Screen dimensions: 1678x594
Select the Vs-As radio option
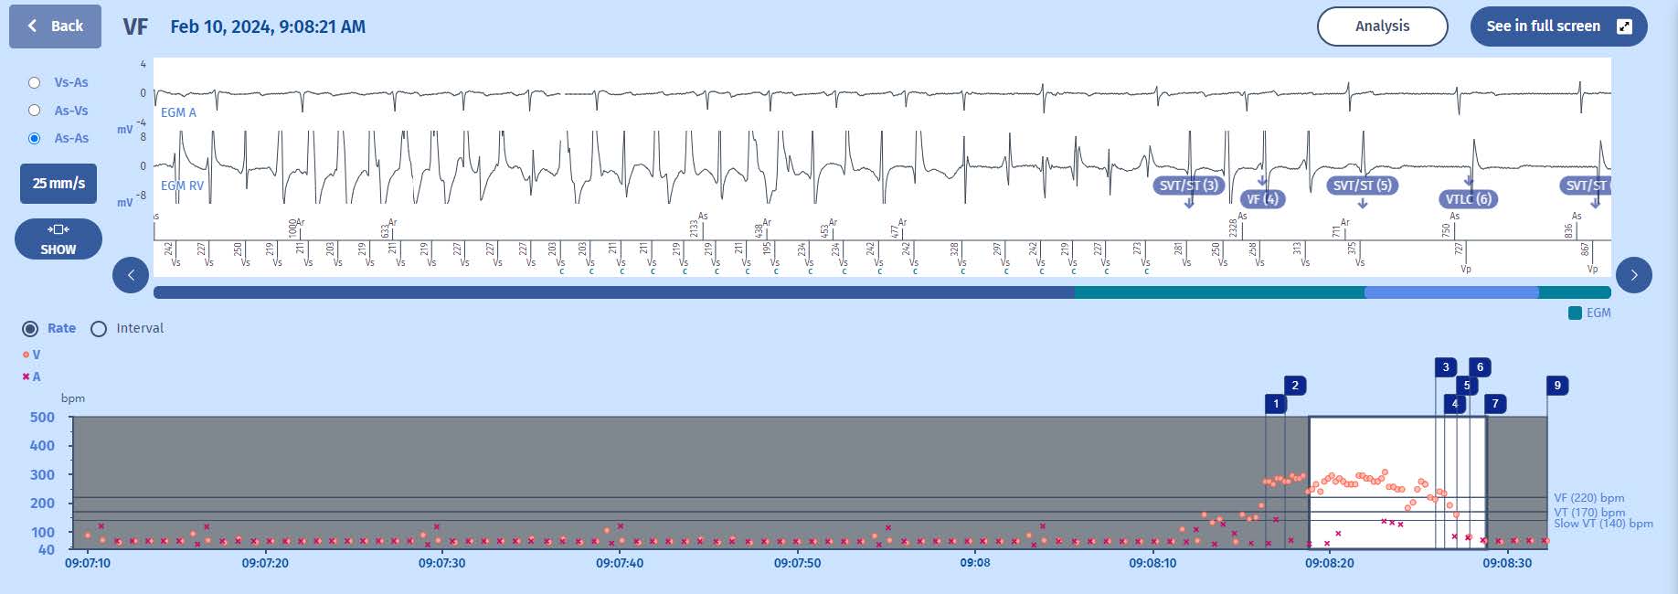coord(35,82)
